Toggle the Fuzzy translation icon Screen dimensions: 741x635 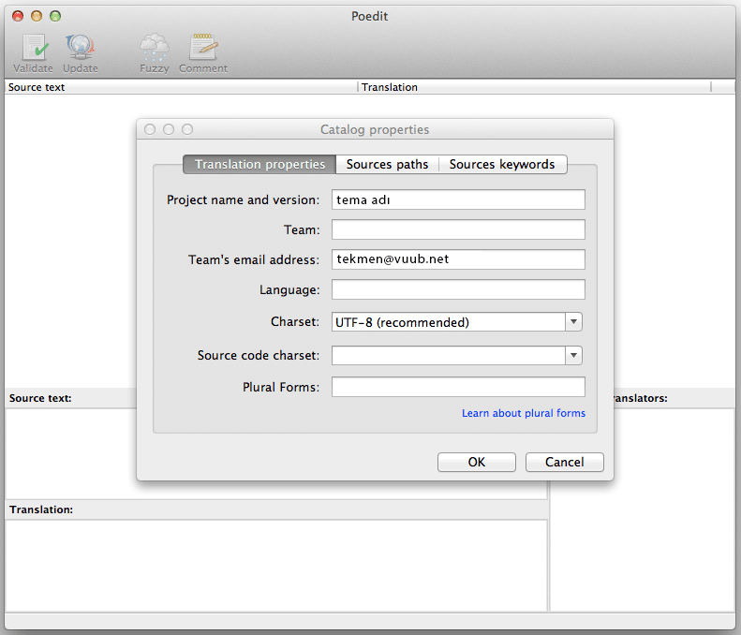click(155, 48)
